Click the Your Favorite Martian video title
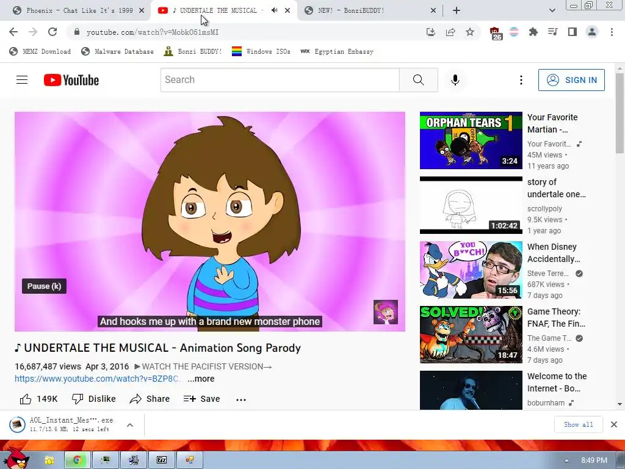625x469 pixels. point(552,123)
